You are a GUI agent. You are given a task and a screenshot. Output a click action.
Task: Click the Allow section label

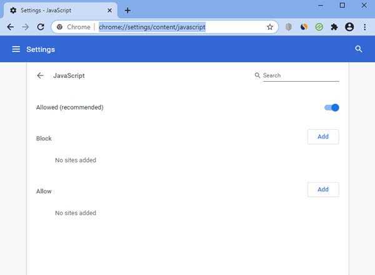click(x=44, y=191)
